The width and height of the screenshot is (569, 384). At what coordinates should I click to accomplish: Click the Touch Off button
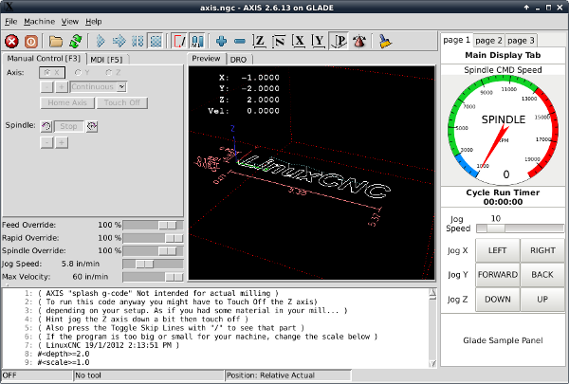[122, 102]
